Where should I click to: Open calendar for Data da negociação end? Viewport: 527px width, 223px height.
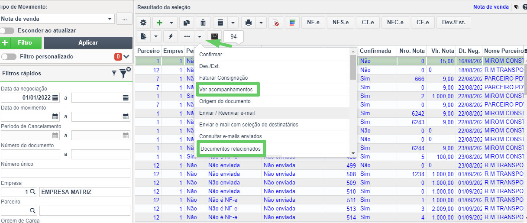pos(126,98)
